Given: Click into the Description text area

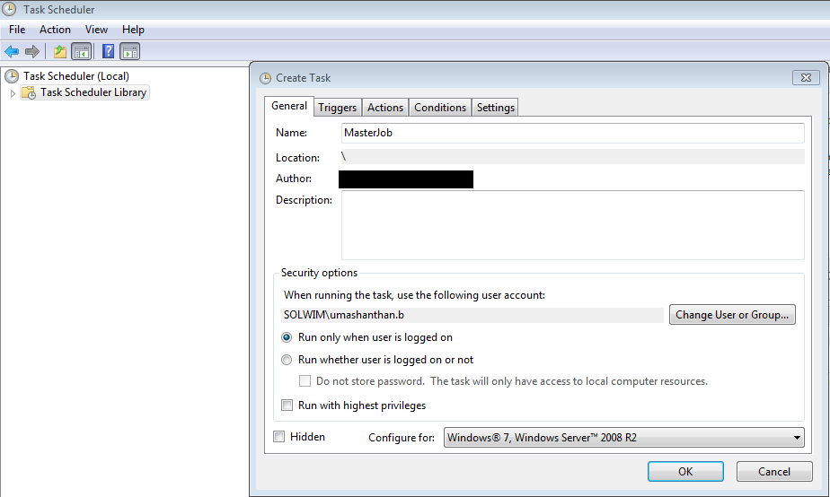Looking at the screenshot, I should tap(573, 225).
